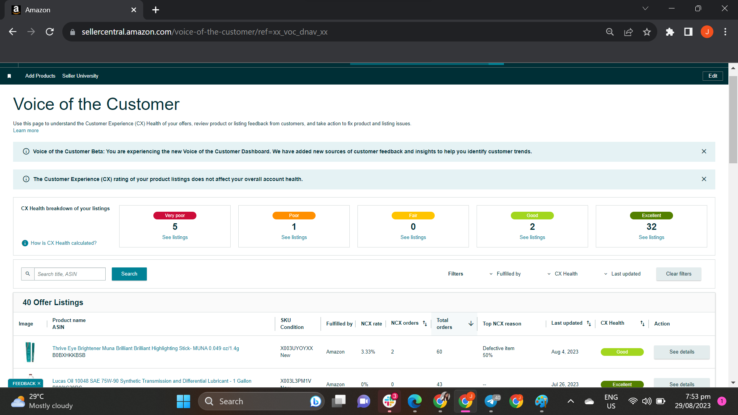See listings rated Good
This screenshot has width=738, height=415.
click(532, 237)
